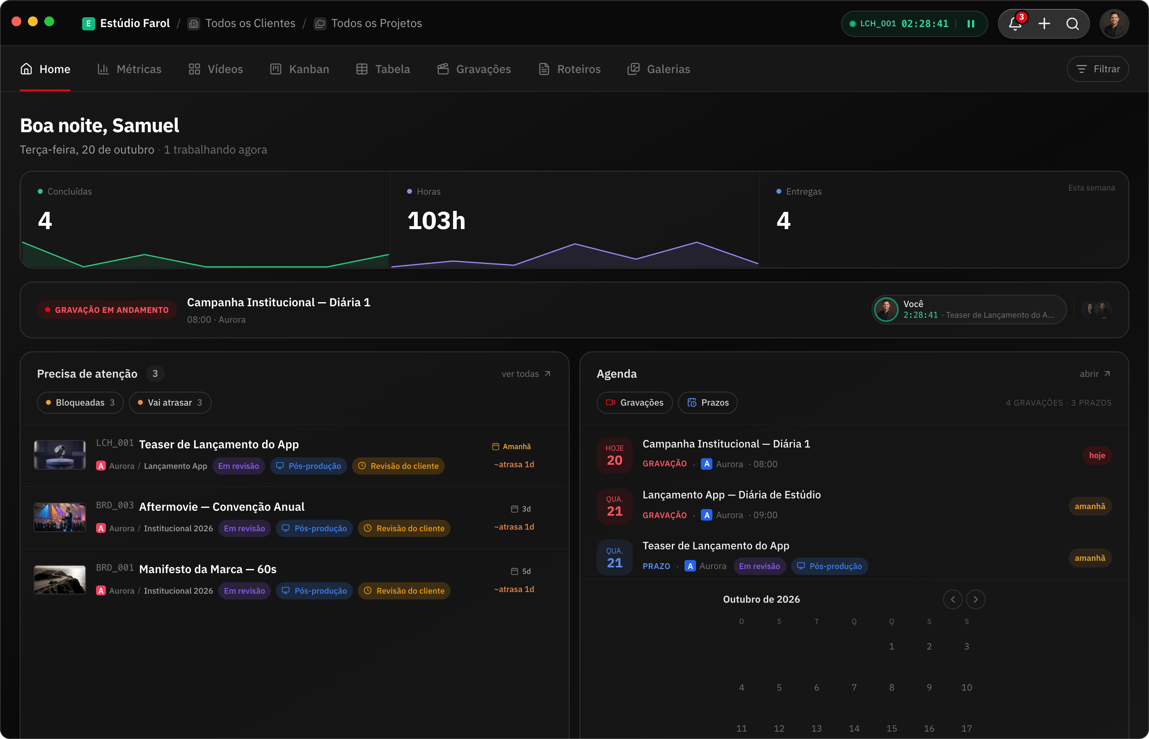
Task: Open the Tabela tab
Action: click(x=383, y=69)
